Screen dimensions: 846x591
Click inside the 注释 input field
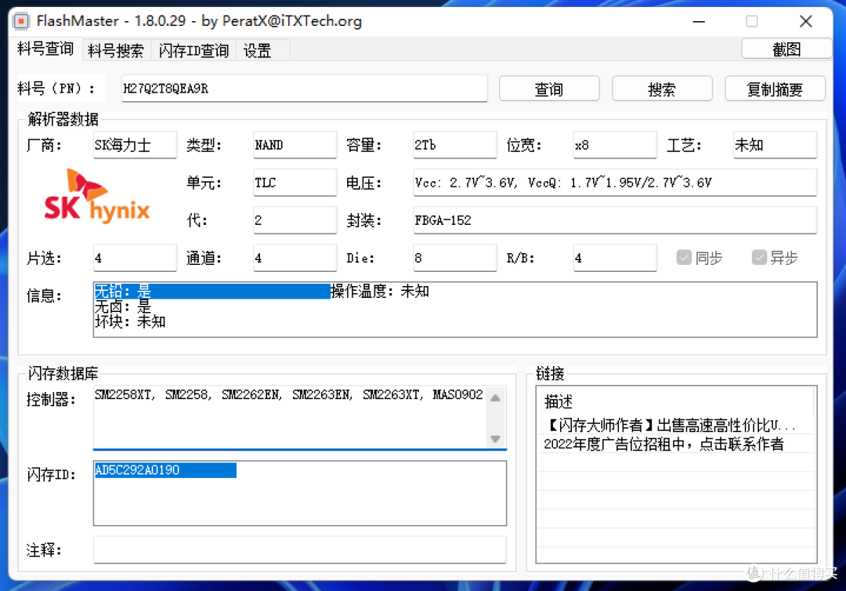(x=299, y=549)
